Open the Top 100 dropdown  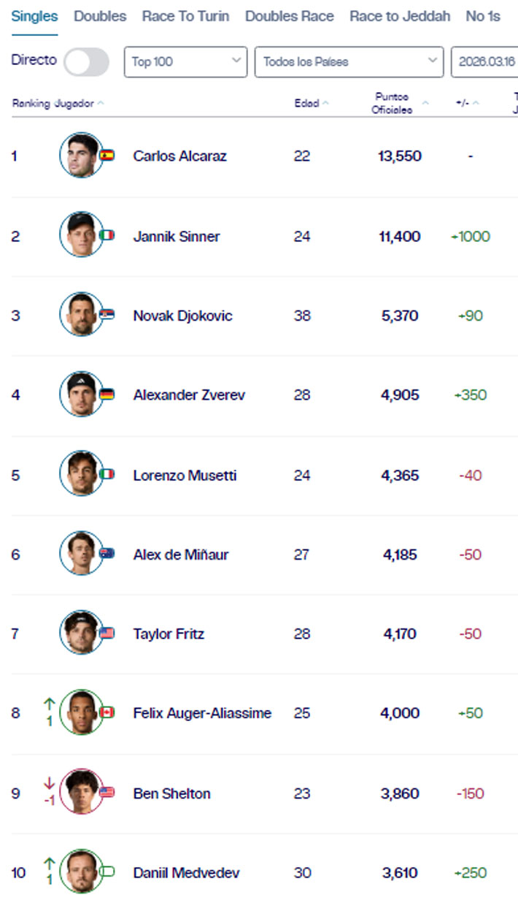coord(185,62)
